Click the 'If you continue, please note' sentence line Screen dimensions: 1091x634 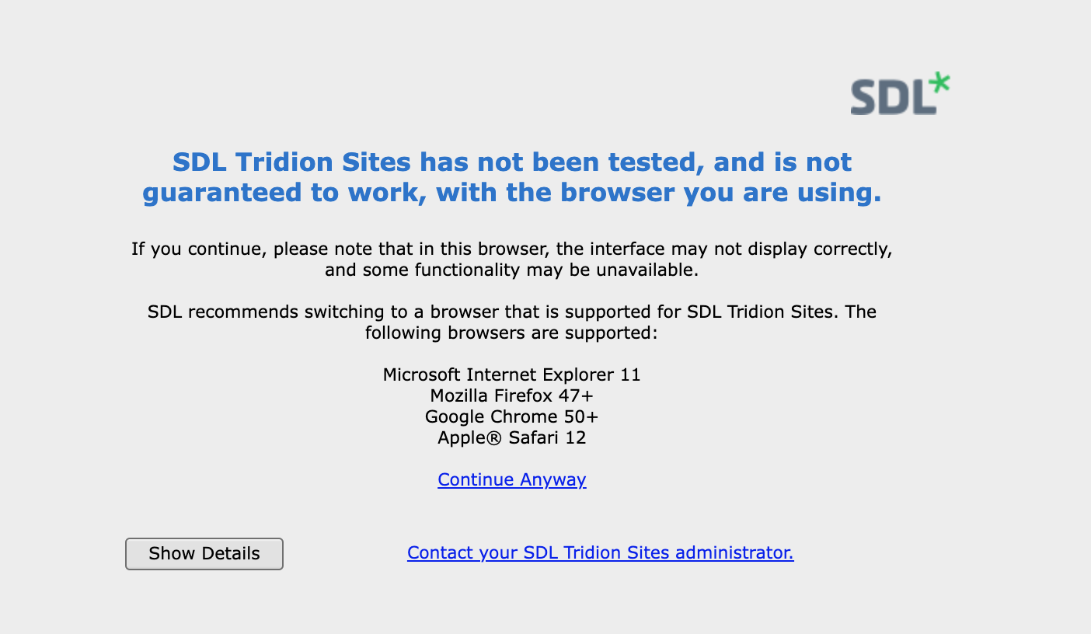click(512, 249)
